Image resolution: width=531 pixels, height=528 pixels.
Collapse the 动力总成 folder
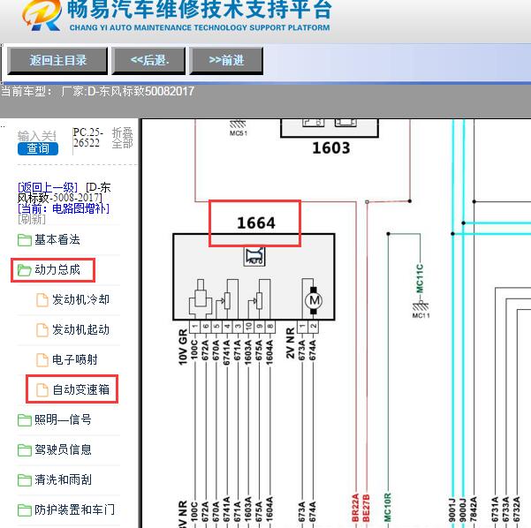[x=57, y=270]
